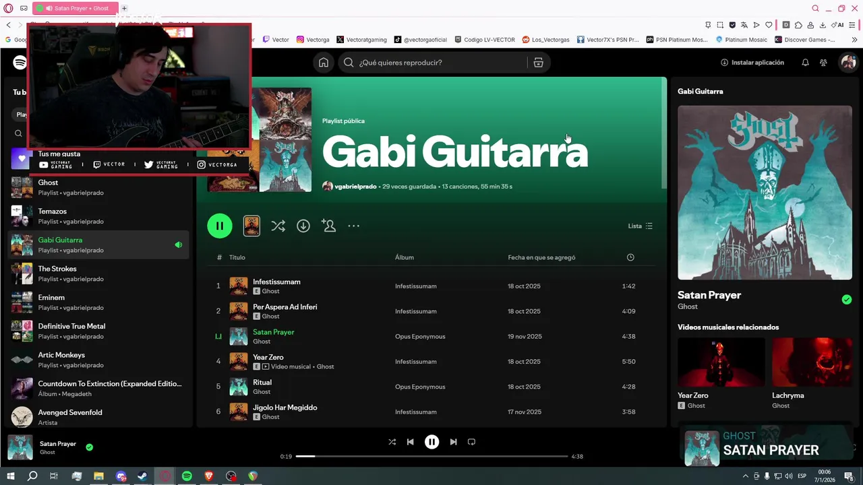Click the Ghost artist link under Satan Prayer
The height and width of the screenshot is (485, 863).
coord(688,306)
